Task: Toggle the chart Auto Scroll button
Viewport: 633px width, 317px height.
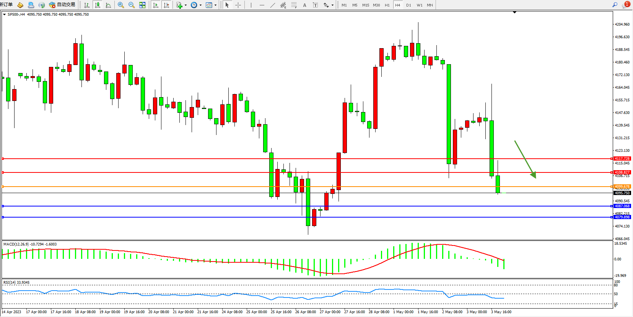Action: coord(156,5)
